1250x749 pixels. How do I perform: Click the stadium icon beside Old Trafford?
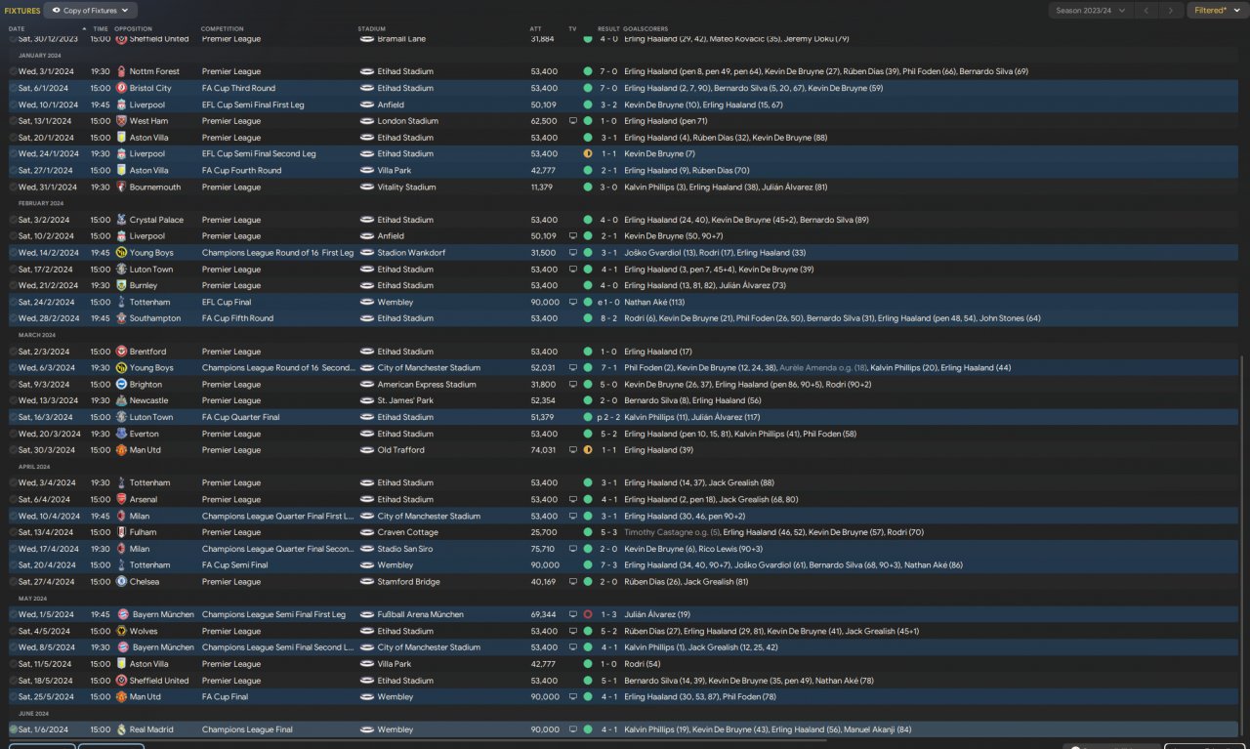tap(367, 450)
